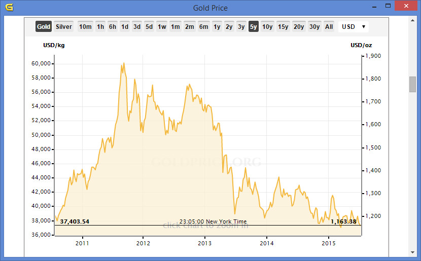Show the 10y gold history

(267, 27)
